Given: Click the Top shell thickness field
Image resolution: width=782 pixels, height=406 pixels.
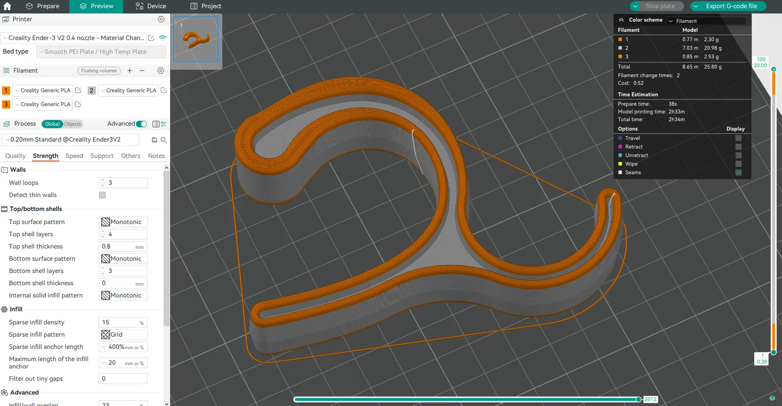Looking at the screenshot, I should tap(123, 247).
